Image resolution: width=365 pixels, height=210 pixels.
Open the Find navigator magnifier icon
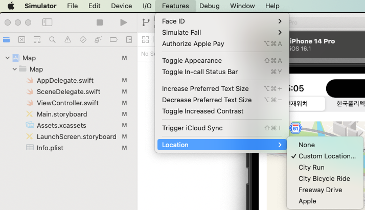click(52, 39)
